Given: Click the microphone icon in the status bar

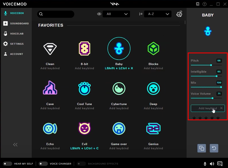Looking at the screenshot, I should tap(205, 163).
